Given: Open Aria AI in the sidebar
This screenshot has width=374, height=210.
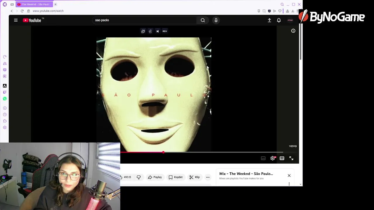Looking at the screenshot, I should [5, 86].
